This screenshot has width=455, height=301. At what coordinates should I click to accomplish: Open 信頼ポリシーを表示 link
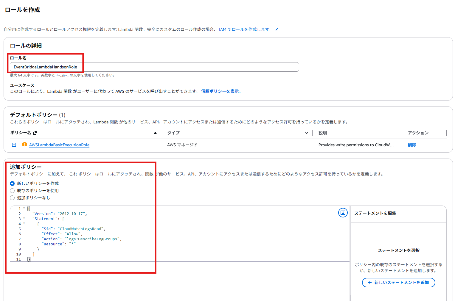pos(221,91)
